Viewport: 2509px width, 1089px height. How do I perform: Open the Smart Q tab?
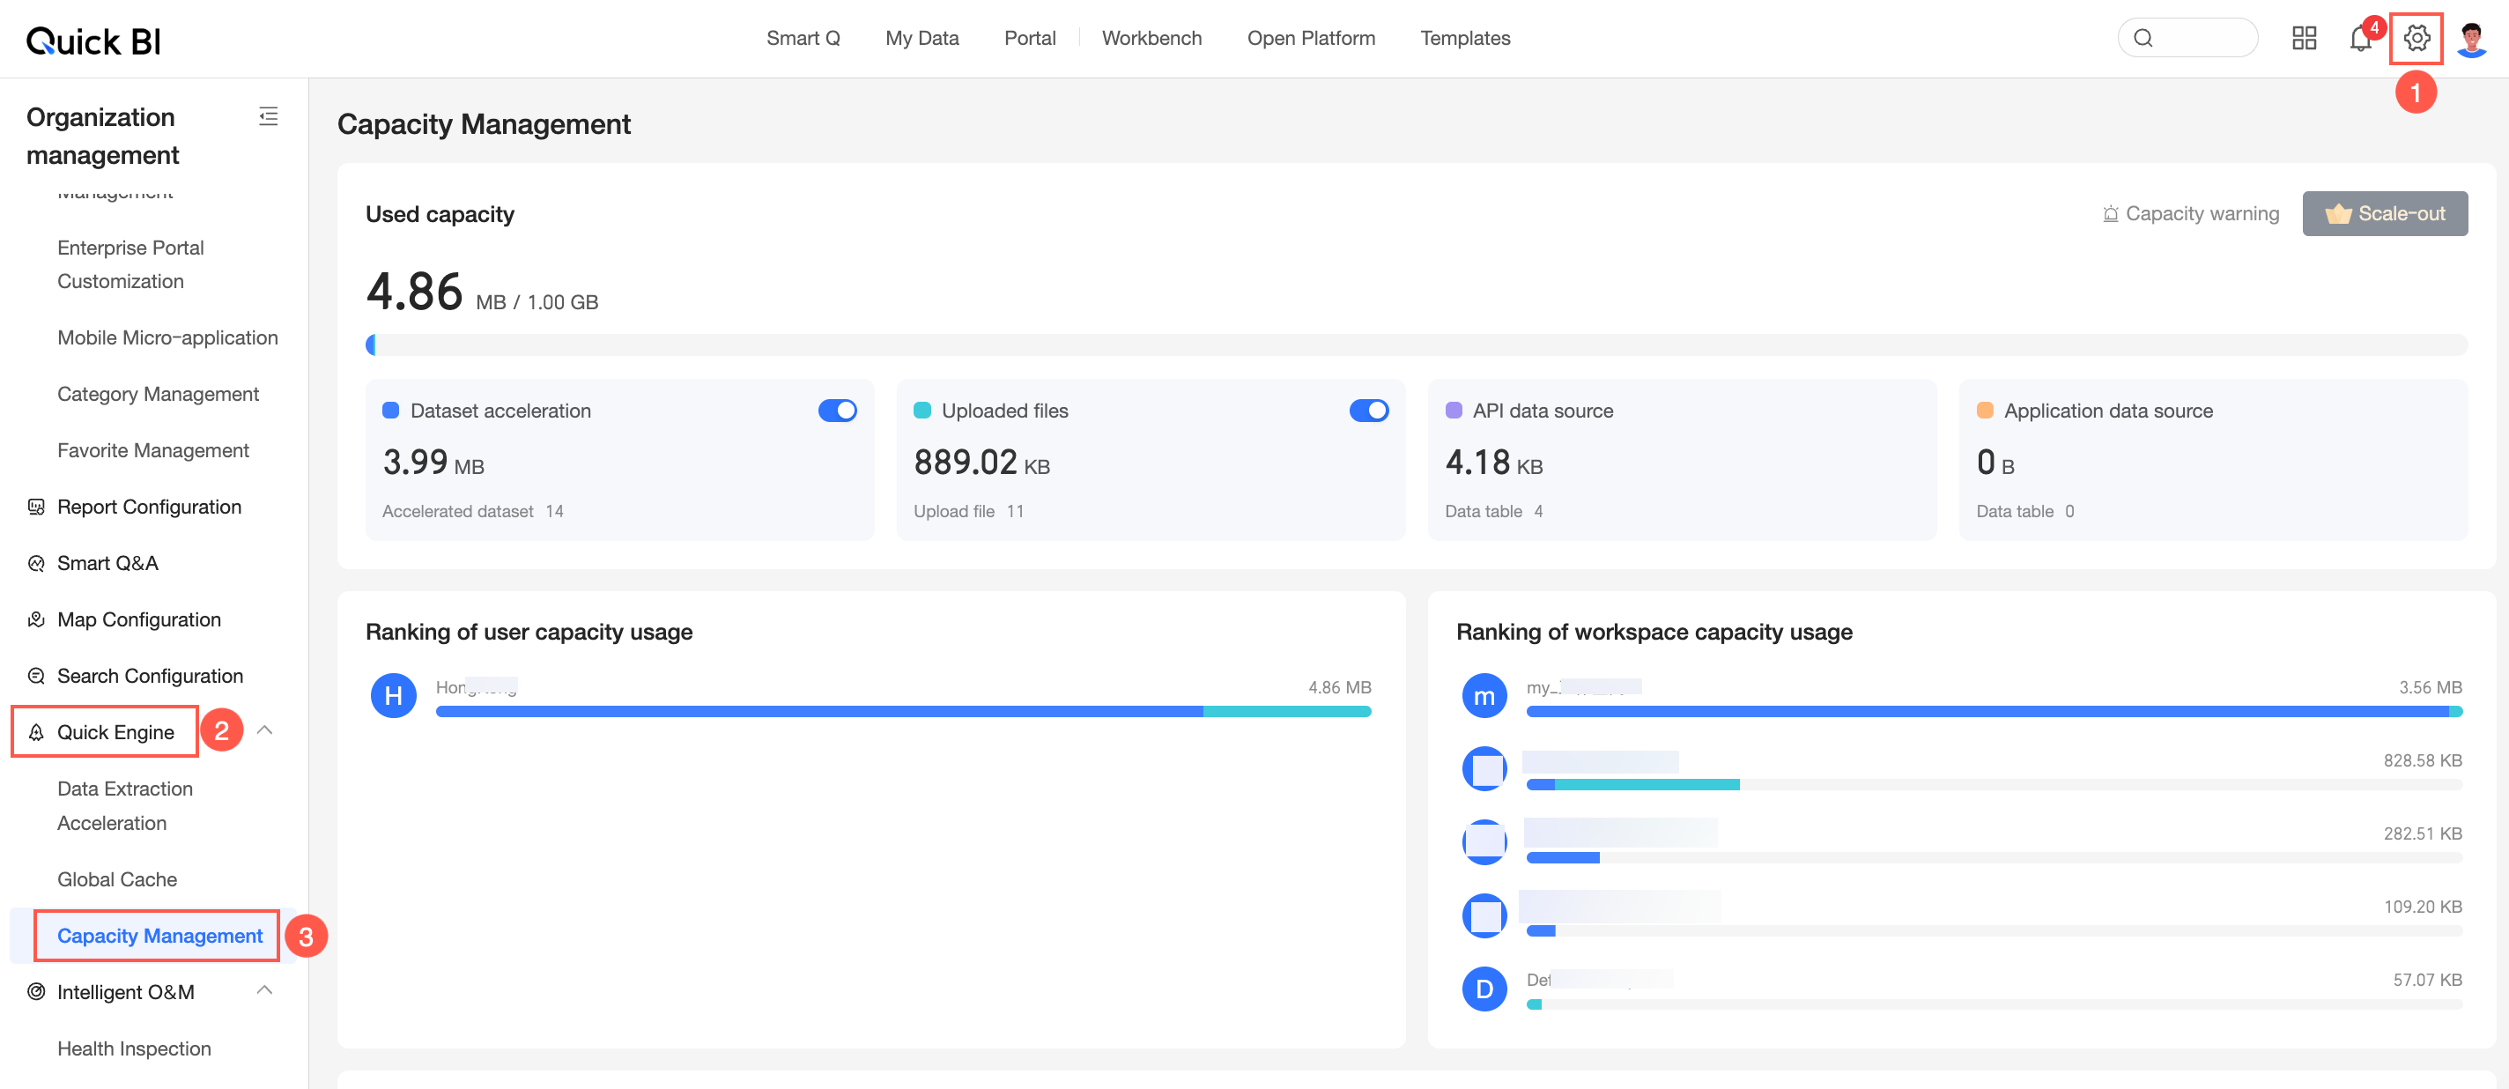[803, 38]
